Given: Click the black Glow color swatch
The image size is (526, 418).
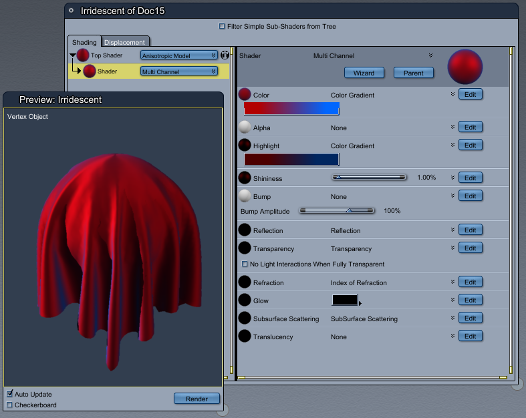Looking at the screenshot, I should pos(345,300).
